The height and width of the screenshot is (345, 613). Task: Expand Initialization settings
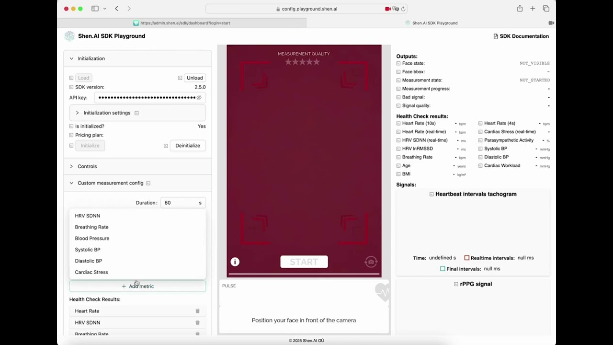(x=77, y=113)
